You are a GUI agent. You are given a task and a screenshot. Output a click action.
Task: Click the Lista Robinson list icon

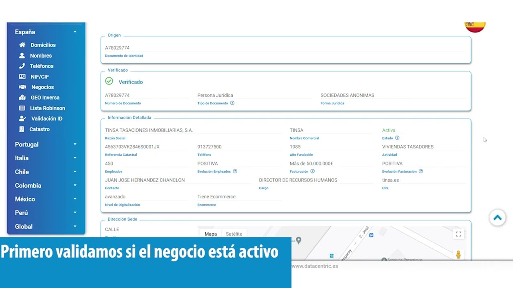[x=22, y=108]
